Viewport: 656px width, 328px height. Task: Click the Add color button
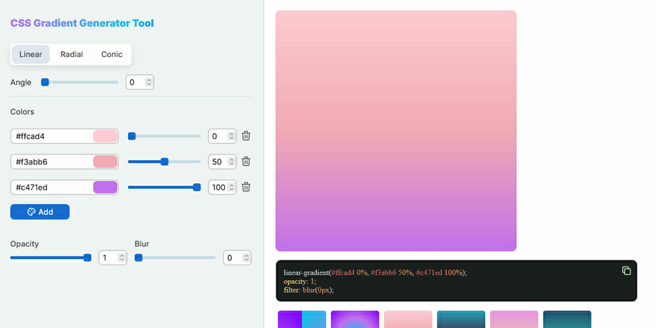pos(39,212)
